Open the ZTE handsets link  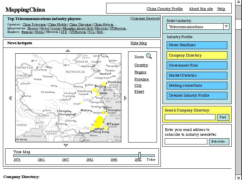(x=64, y=32)
